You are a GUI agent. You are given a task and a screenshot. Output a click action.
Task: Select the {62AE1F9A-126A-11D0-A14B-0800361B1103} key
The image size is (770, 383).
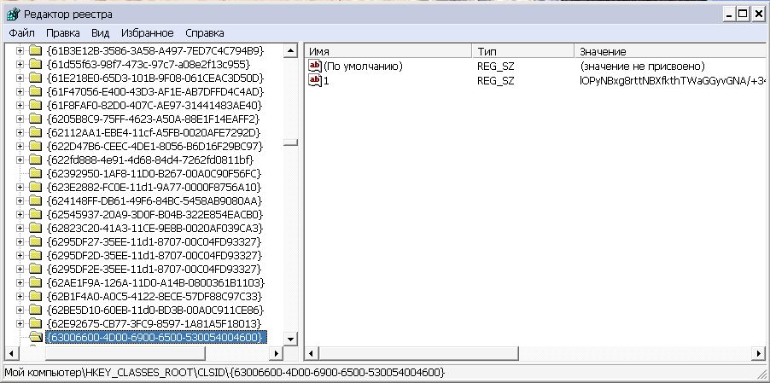click(x=155, y=282)
